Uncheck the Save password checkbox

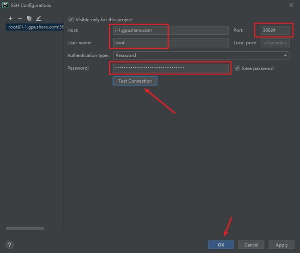coord(237,68)
